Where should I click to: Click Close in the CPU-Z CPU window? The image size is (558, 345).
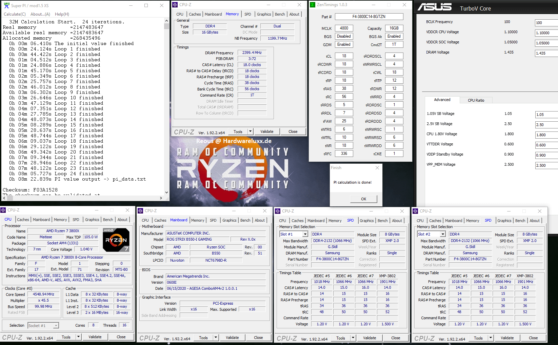pos(121,337)
